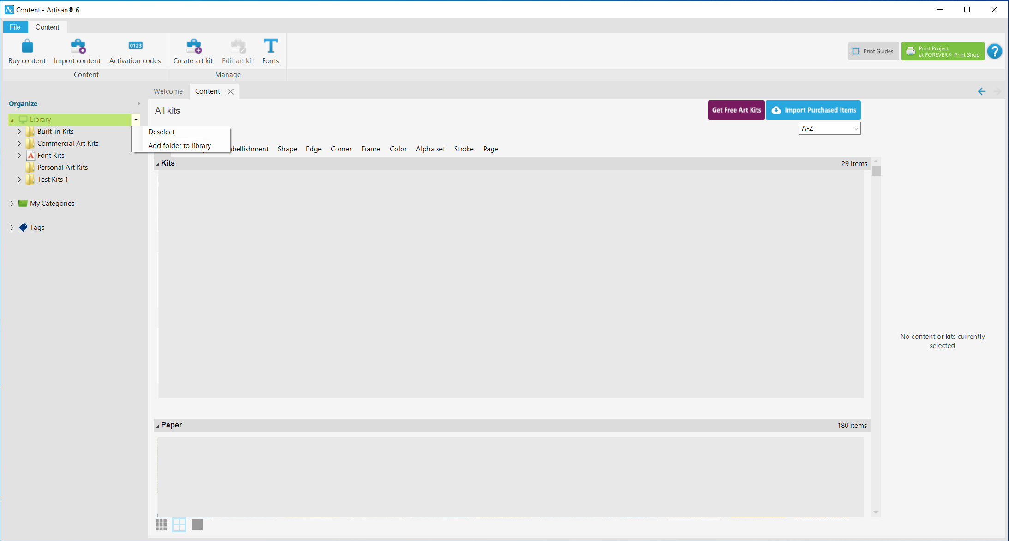The image size is (1009, 541).
Task: Click the content list scrollbar thumb
Action: click(877, 171)
